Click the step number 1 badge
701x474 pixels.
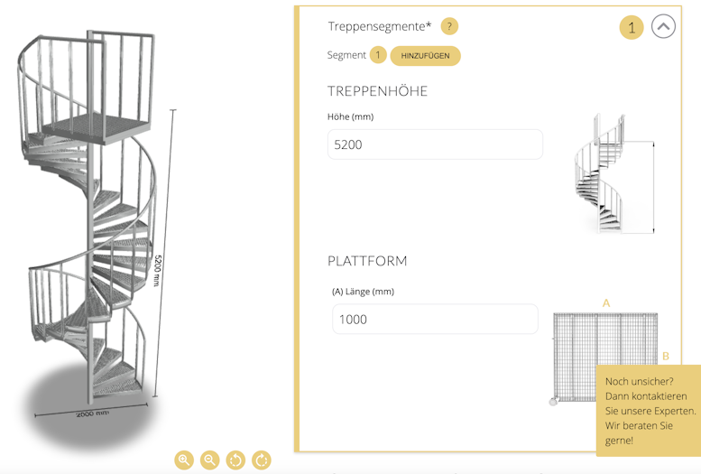tap(632, 27)
